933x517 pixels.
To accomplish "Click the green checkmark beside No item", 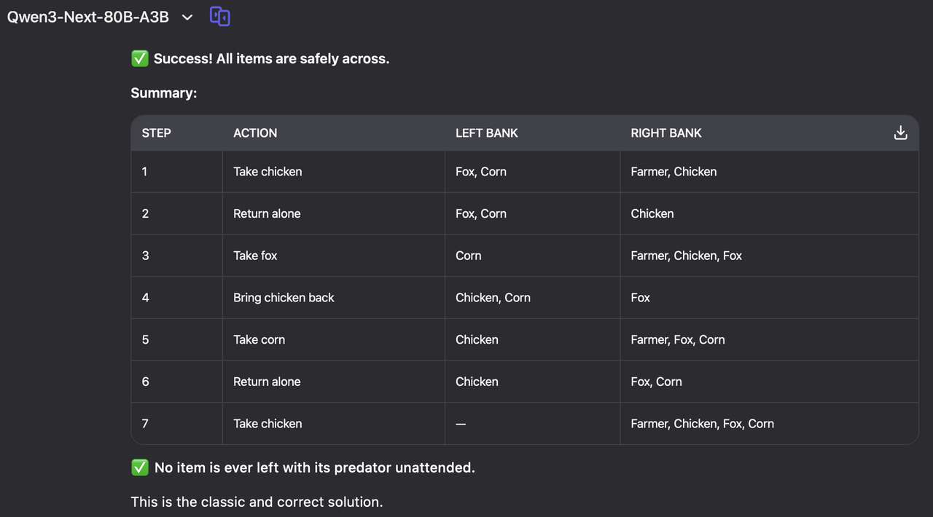I will (x=140, y=467).
